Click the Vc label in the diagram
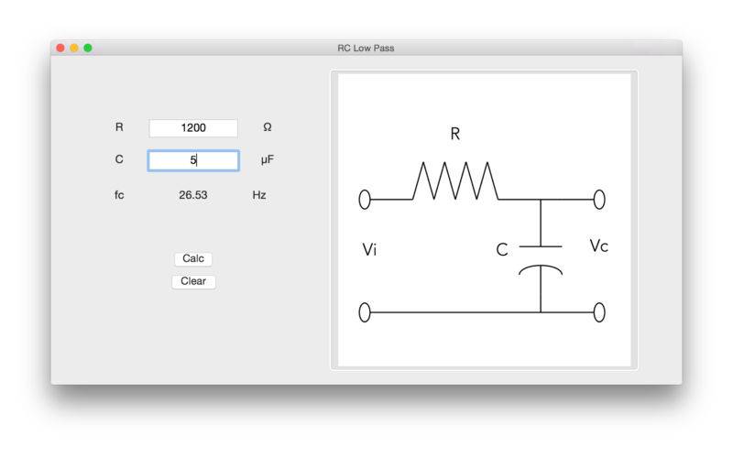The image size is (733, 458). (x=598, y=245)
